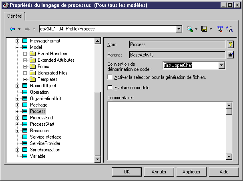This screenshot has height=181, width=243.
Task: Expand the Synchronization tree node
Action: click(x=17, y=150)
